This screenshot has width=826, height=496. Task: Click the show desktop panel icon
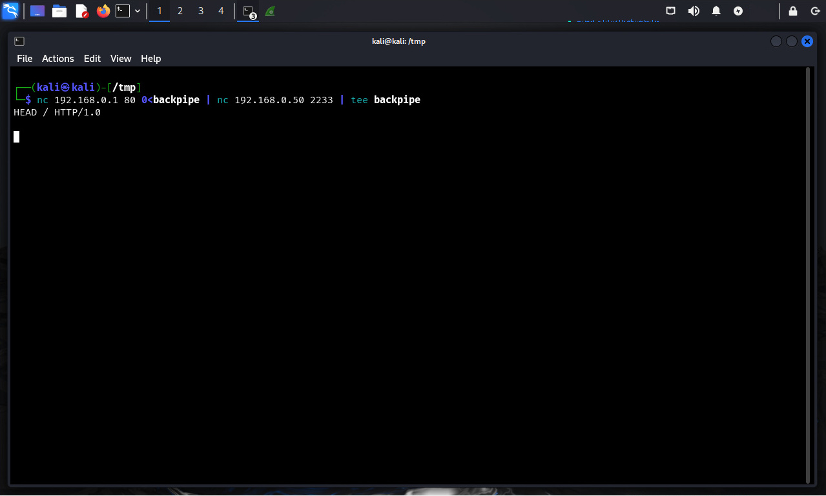tap(37, 11)
